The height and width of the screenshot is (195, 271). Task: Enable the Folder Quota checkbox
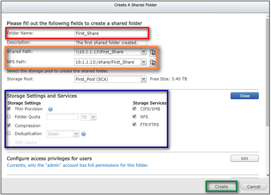pos(9,117)
